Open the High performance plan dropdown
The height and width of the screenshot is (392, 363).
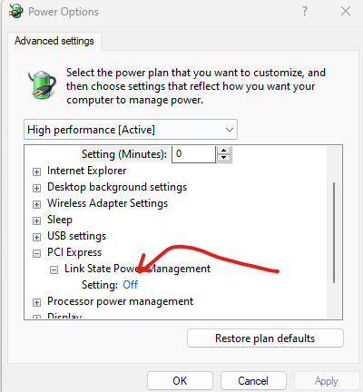131,130
